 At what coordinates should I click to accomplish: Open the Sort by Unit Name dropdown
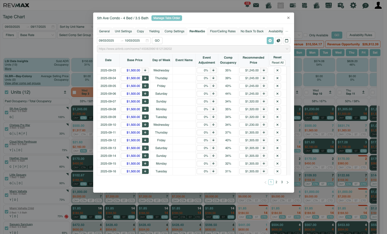point(76,27)
